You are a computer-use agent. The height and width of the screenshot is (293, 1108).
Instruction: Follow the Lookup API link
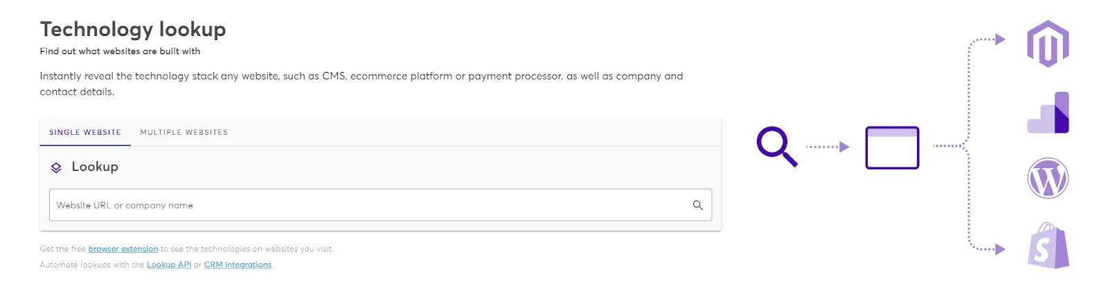169,265
